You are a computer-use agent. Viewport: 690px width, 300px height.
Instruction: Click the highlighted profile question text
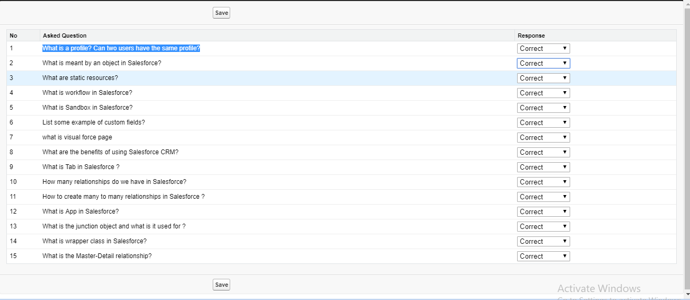[x=121, y=48]
